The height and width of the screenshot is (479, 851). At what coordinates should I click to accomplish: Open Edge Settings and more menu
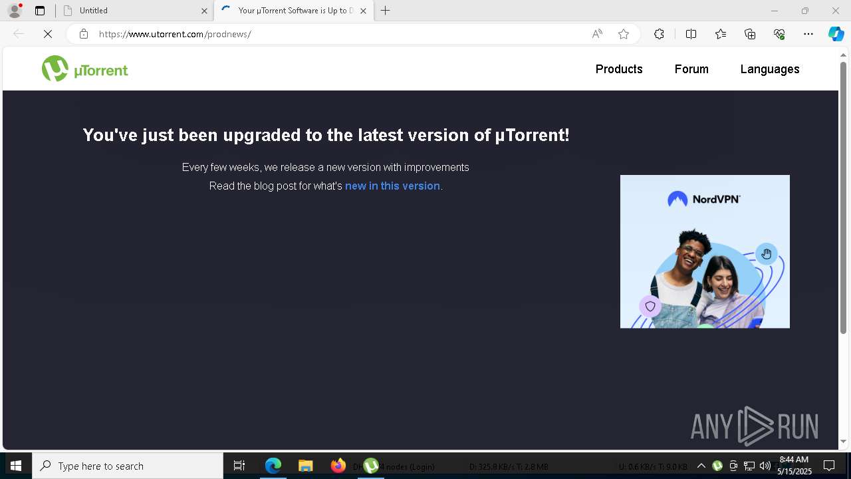808,34
